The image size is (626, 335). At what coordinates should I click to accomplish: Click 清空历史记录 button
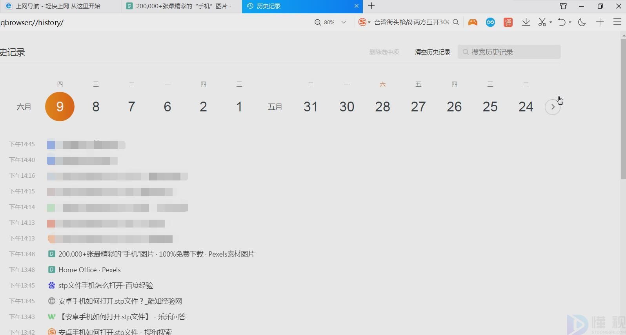pyautogui.click(x=433, y=52)
